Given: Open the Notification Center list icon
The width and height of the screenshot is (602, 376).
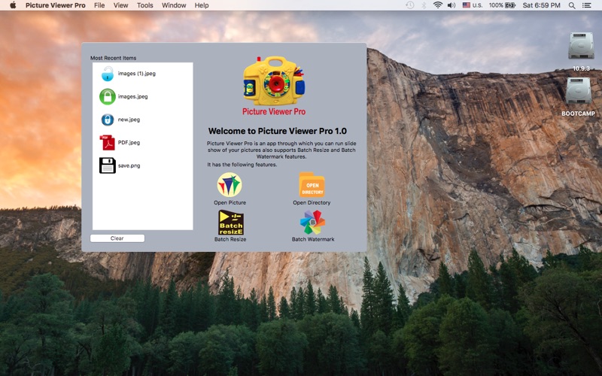Looking at the screenshot, I should pos(587,5).
